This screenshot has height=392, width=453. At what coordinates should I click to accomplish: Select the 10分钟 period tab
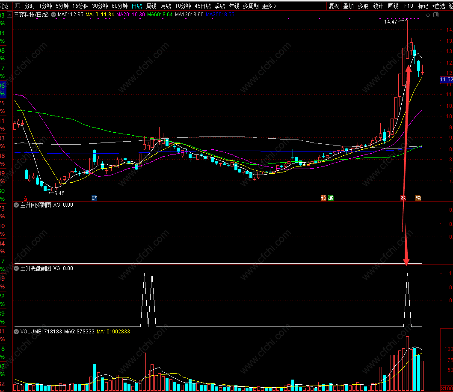183,6
